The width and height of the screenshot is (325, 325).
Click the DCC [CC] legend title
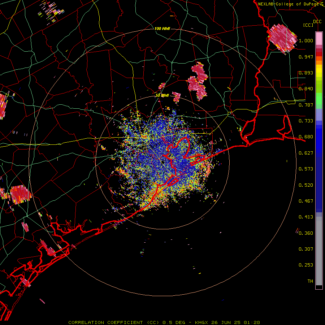pos(312,23)
